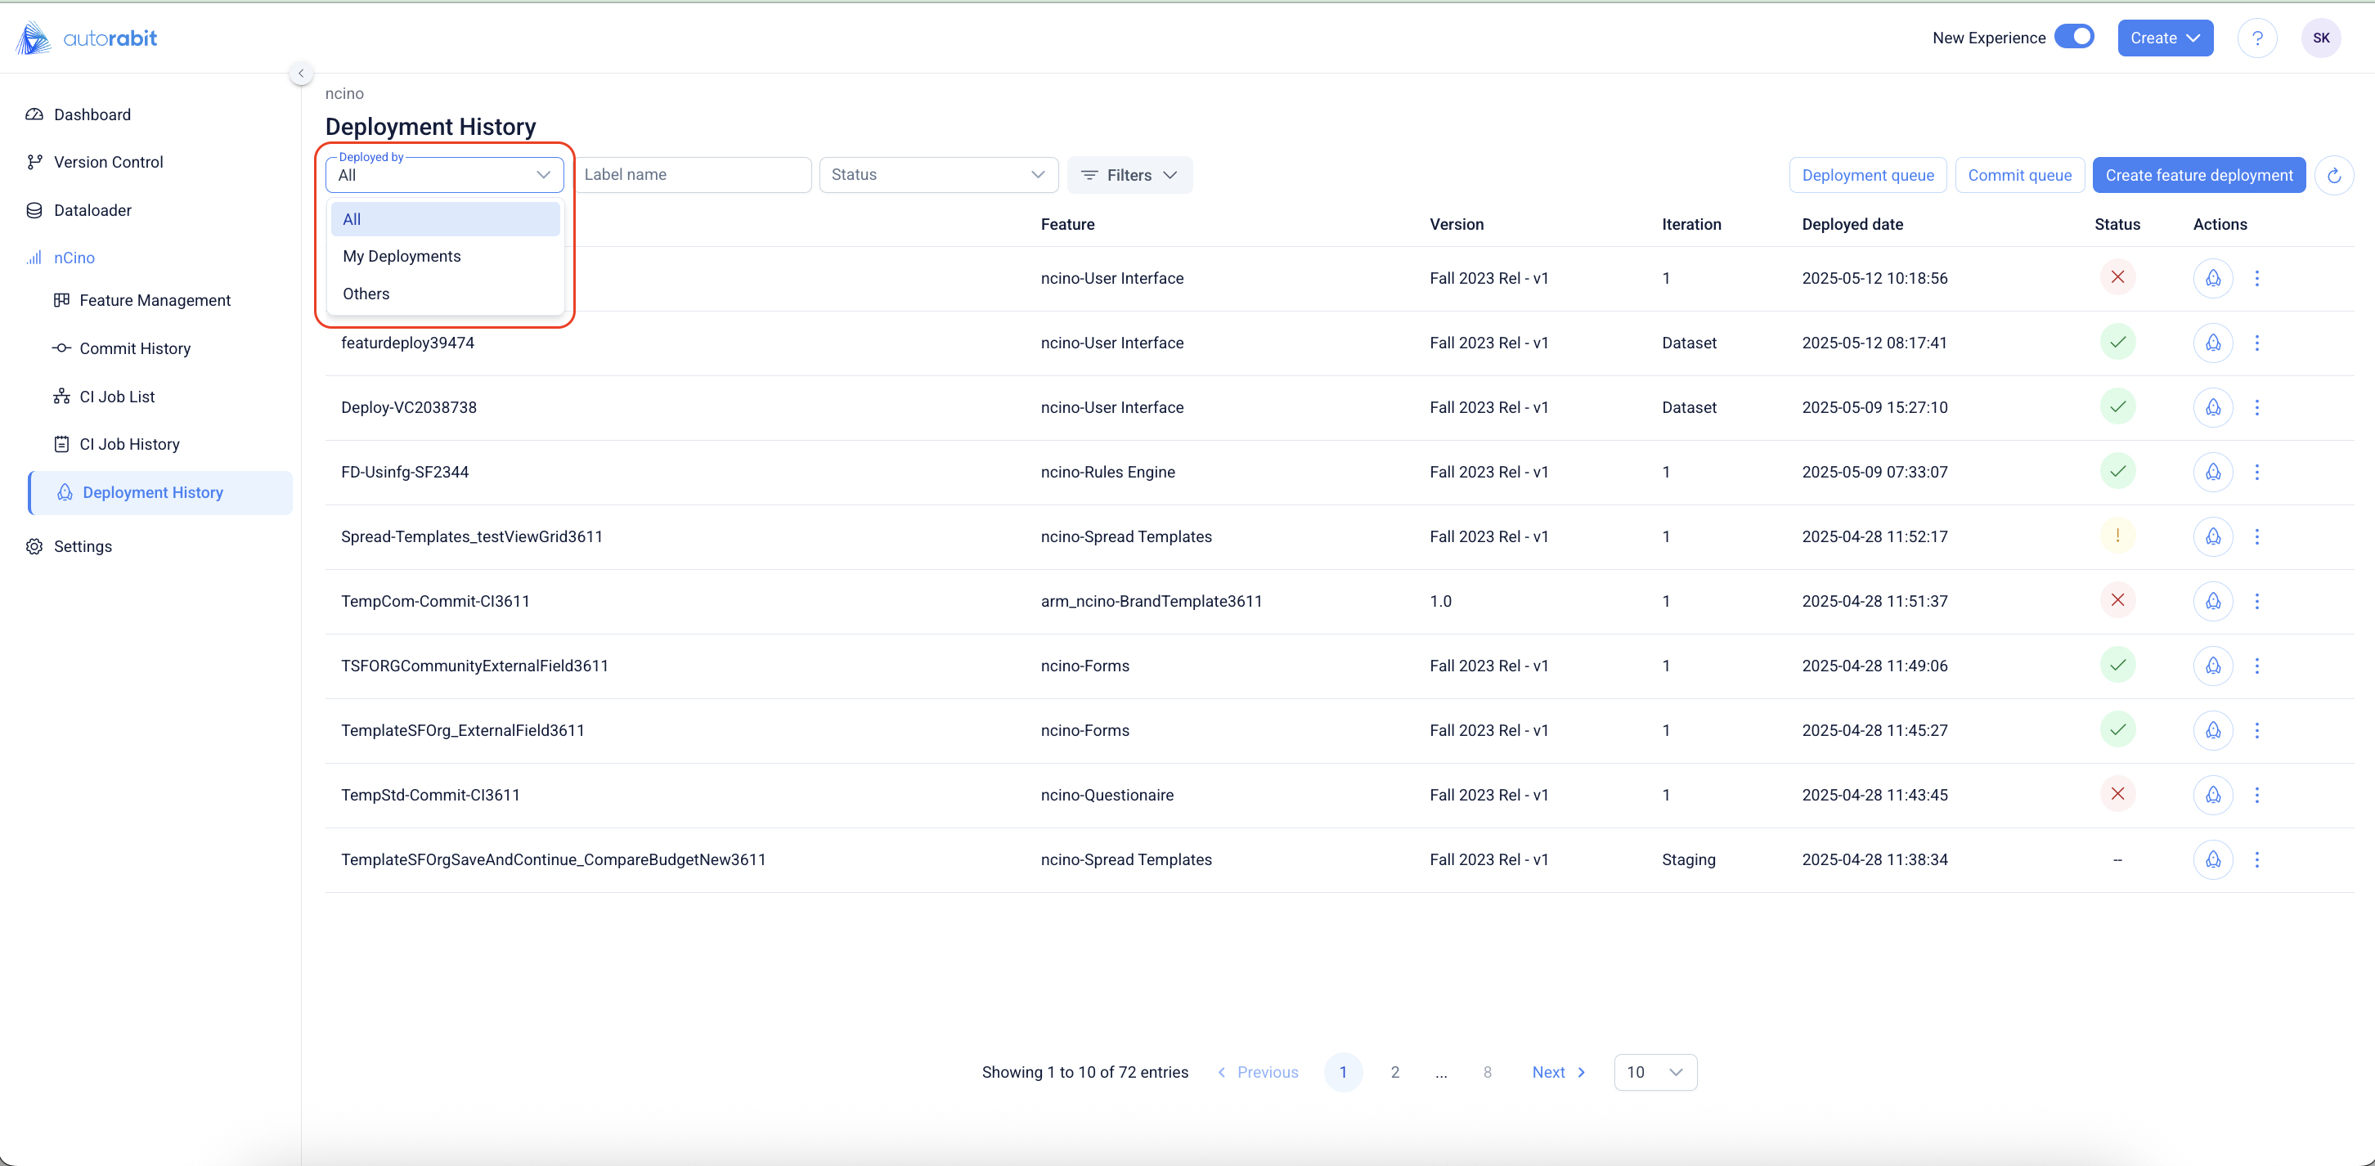Viewport: 2375px width, 1166px height.
Task: Toggle the New Experience switch
Action: [2073, 37]
